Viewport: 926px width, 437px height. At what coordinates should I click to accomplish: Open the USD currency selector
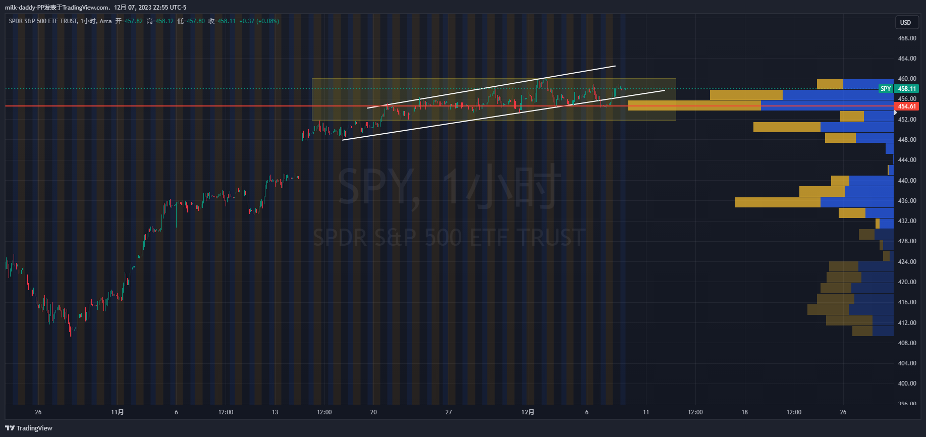pos(905,23)
